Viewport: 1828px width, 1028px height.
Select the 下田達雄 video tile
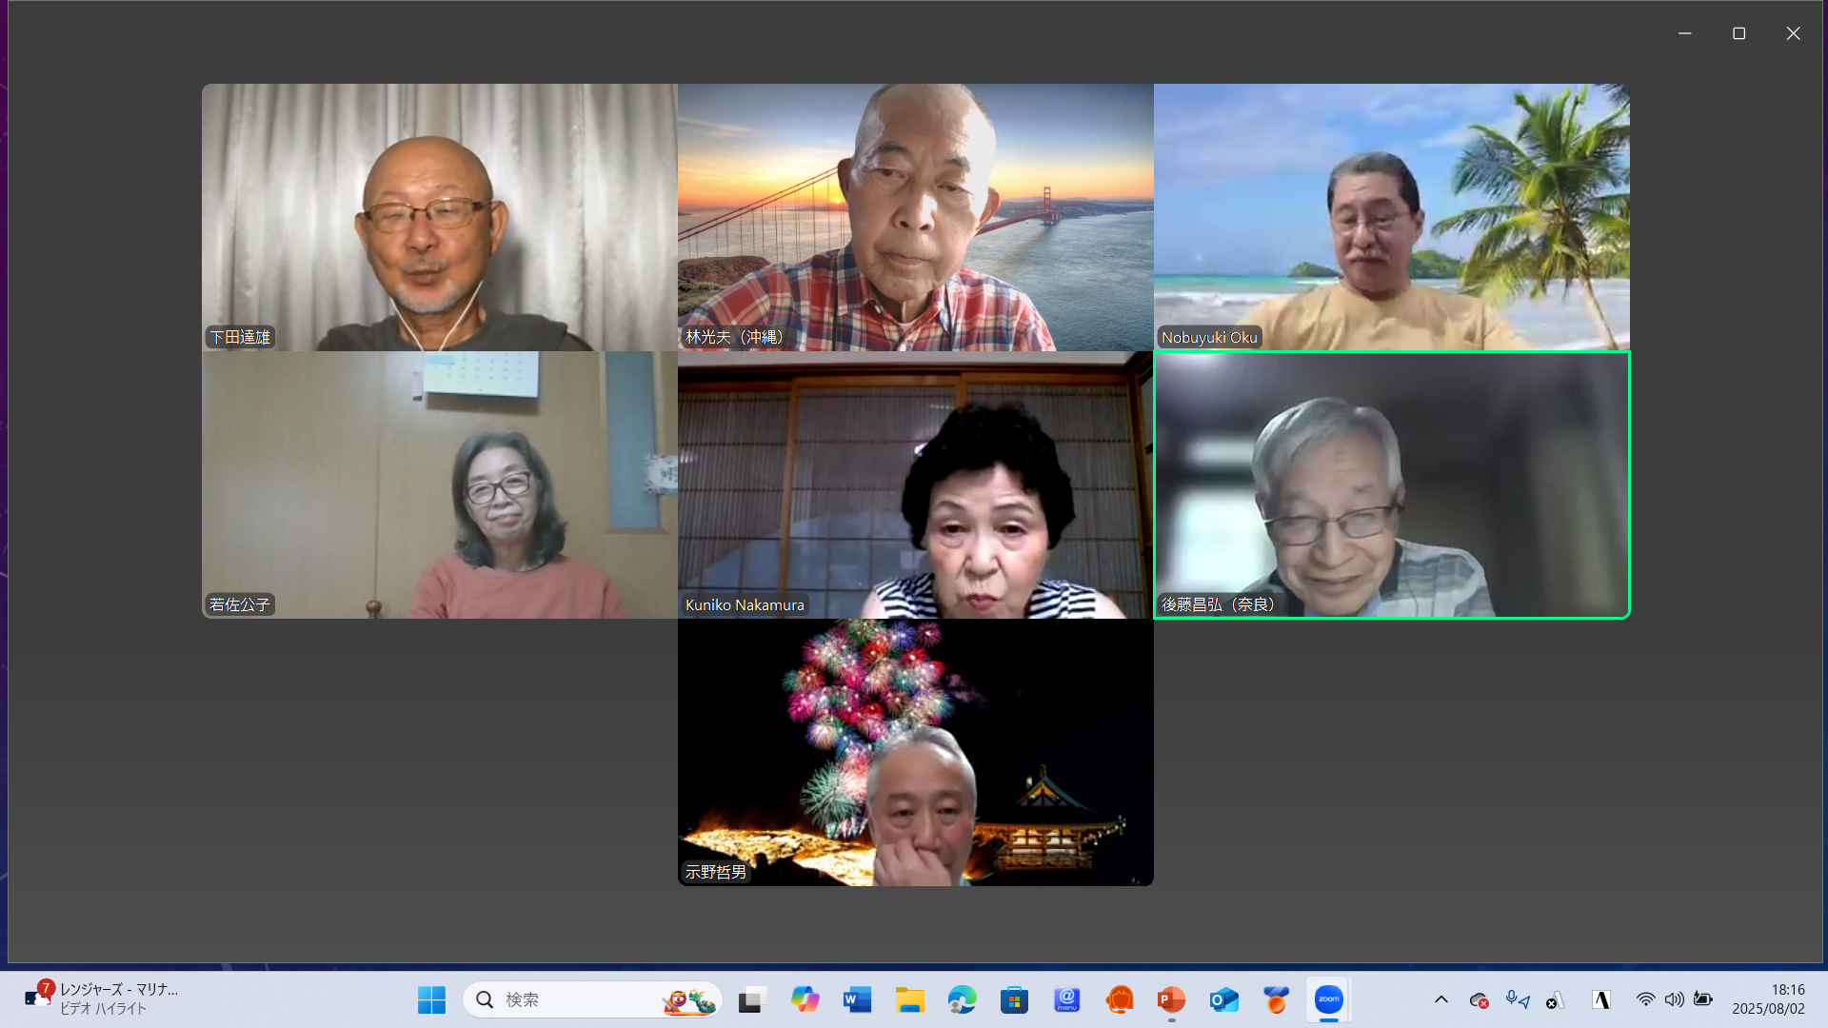pyautogui.click(x=440, y=217)
